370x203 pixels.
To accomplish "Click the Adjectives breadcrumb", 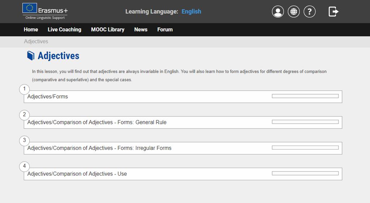I will click(x=36, y=42).
